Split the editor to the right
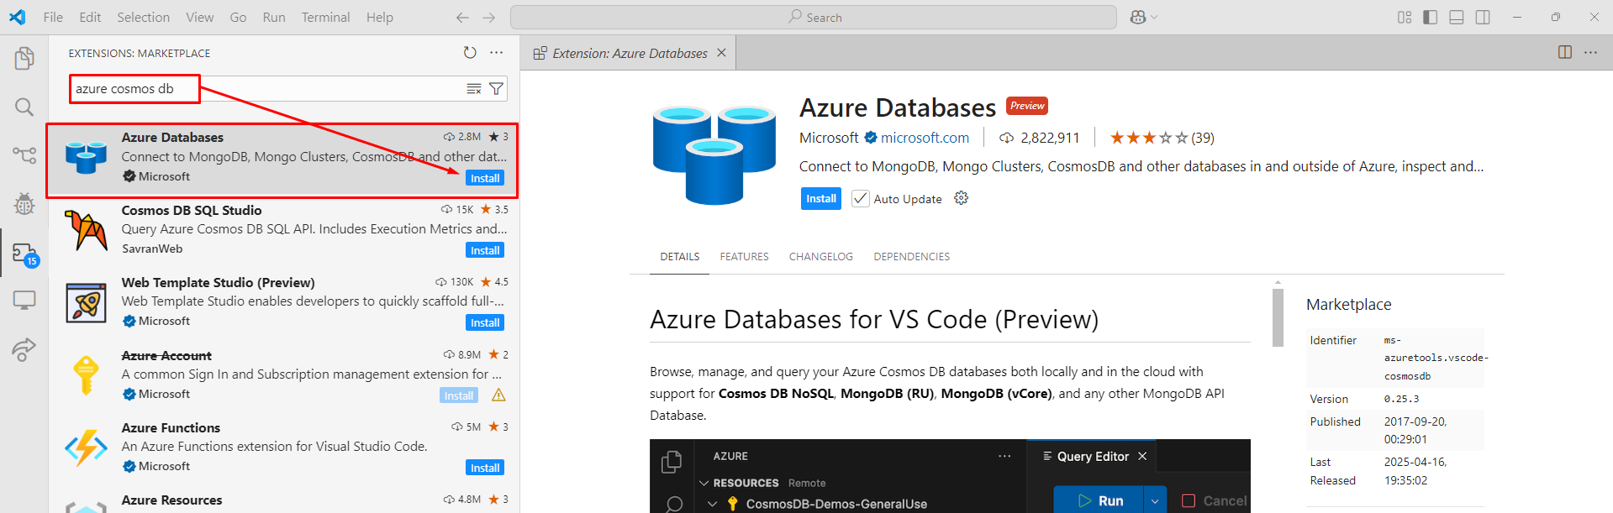 (x=1565, y=52)
